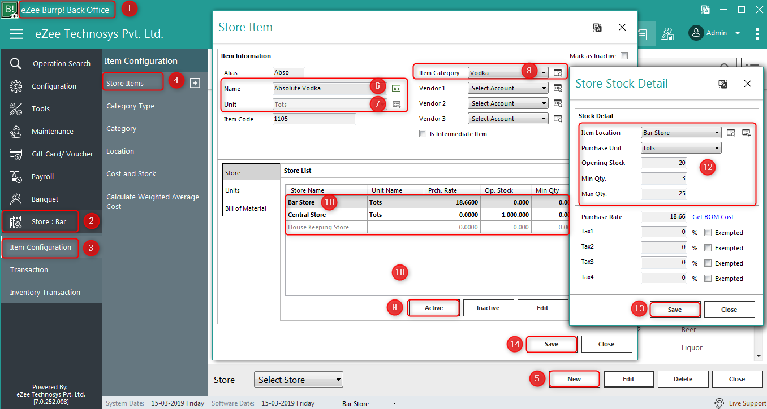Click the New button in bottom bar
Viewport: 767px width, 409px height.
pyautogui.click(x=574, y=379)
